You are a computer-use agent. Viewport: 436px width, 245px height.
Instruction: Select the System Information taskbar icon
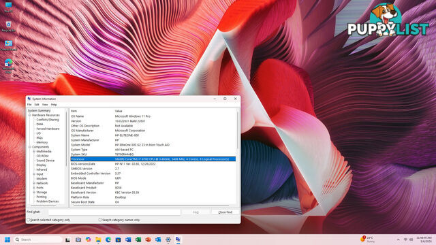coord(178,240)
